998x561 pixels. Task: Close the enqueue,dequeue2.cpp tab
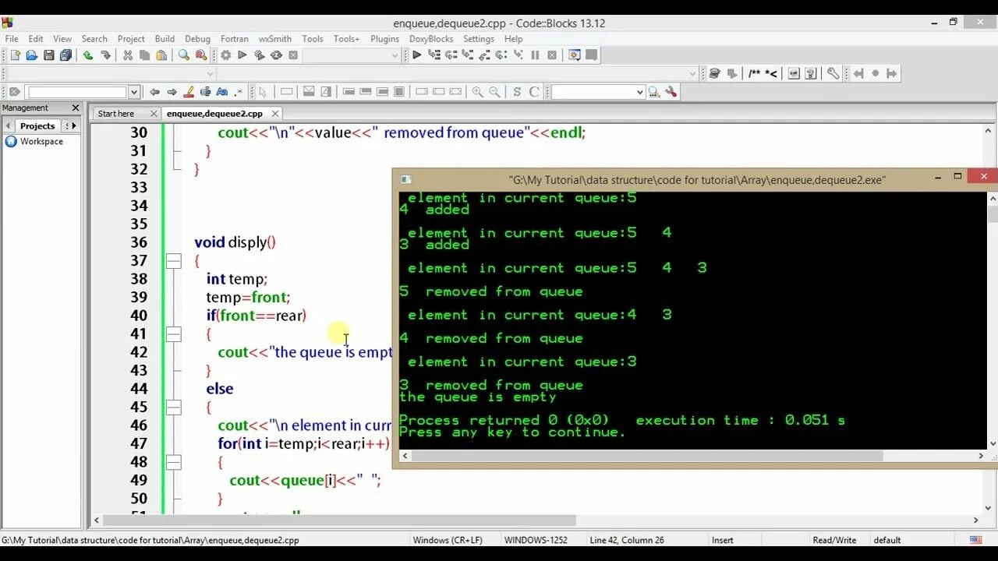point(275,114)
